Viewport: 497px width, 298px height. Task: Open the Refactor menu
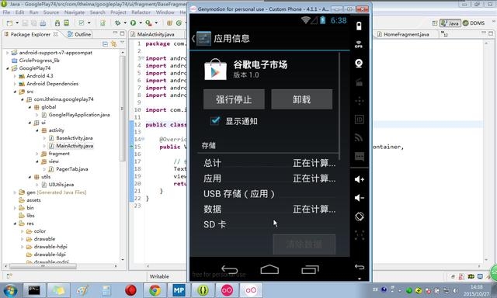point(141,12)
